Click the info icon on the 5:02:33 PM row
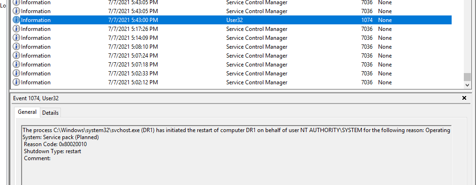The image size is (476, 185). pos(16,74)
